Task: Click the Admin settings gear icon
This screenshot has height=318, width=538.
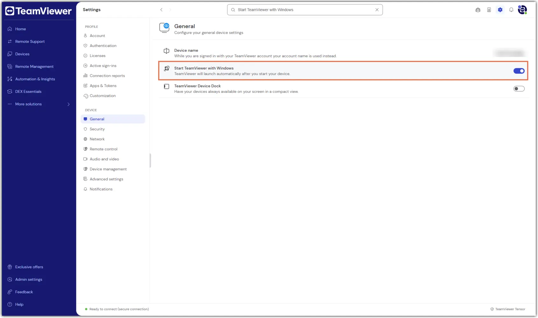Action: click(x=10, y=280)
